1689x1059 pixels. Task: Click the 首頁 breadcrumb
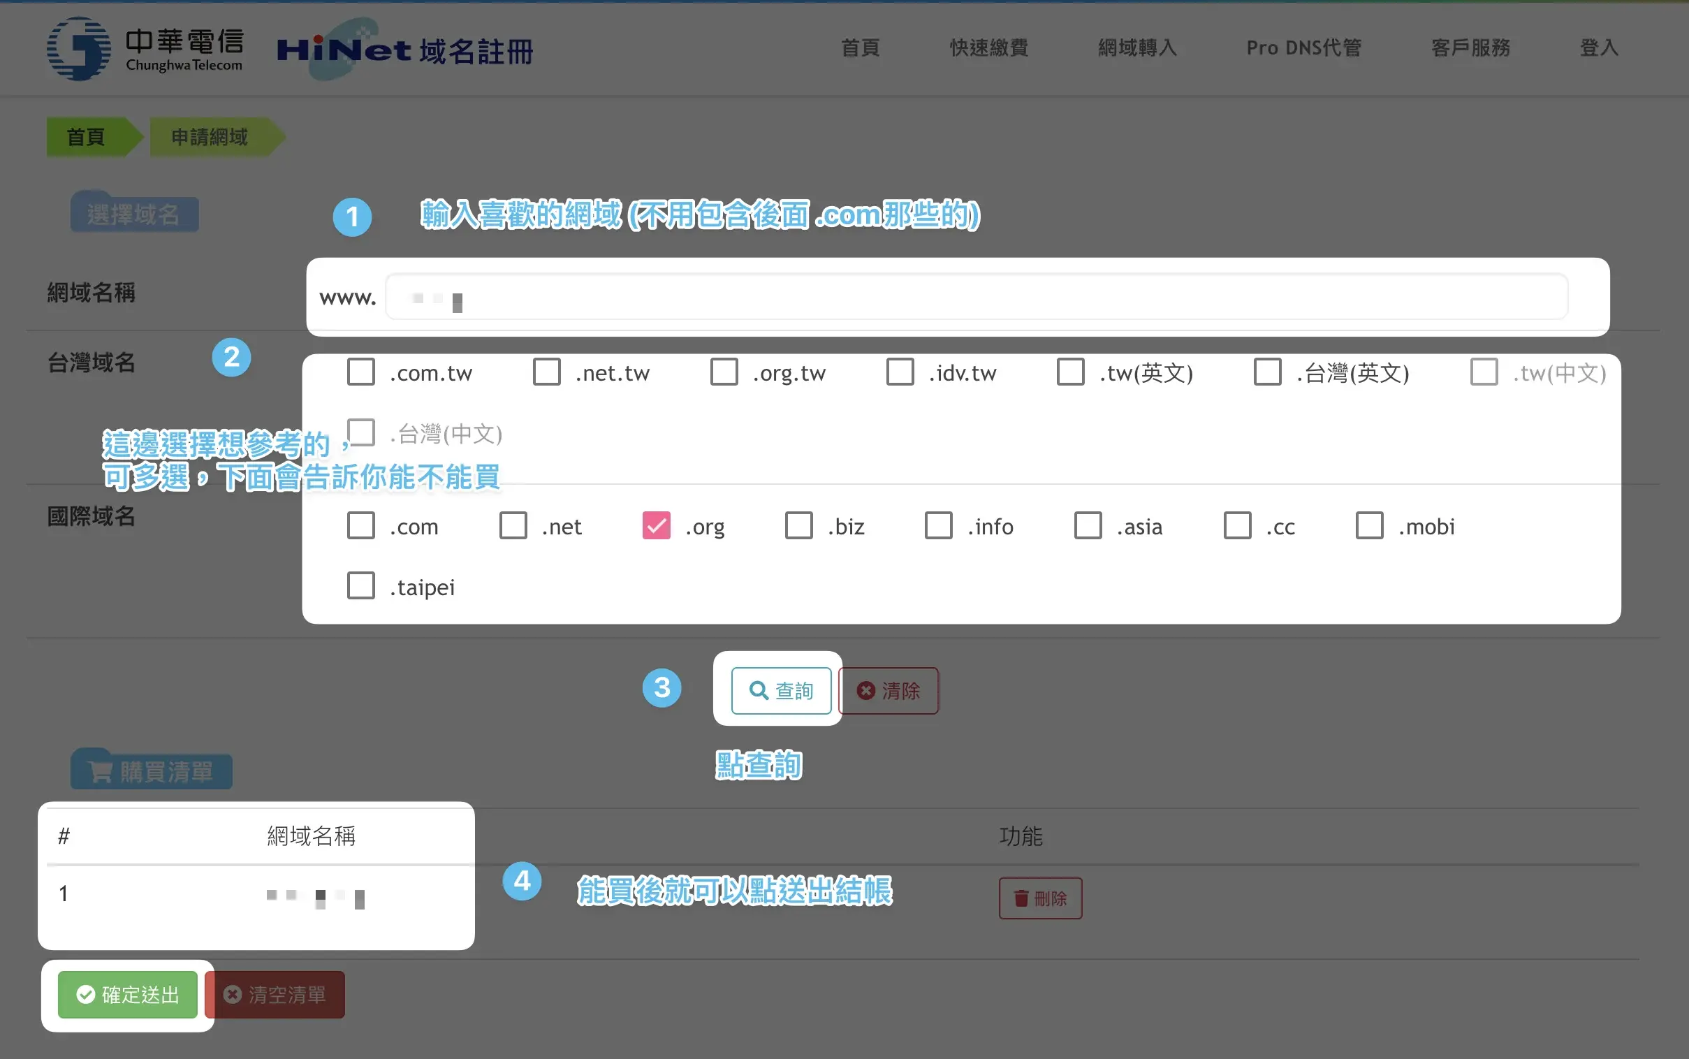coord(86,137)
